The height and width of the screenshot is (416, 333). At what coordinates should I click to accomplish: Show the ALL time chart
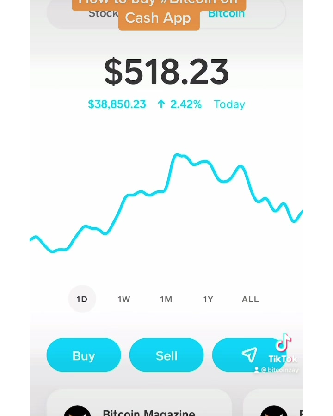(x=250, y=299)
